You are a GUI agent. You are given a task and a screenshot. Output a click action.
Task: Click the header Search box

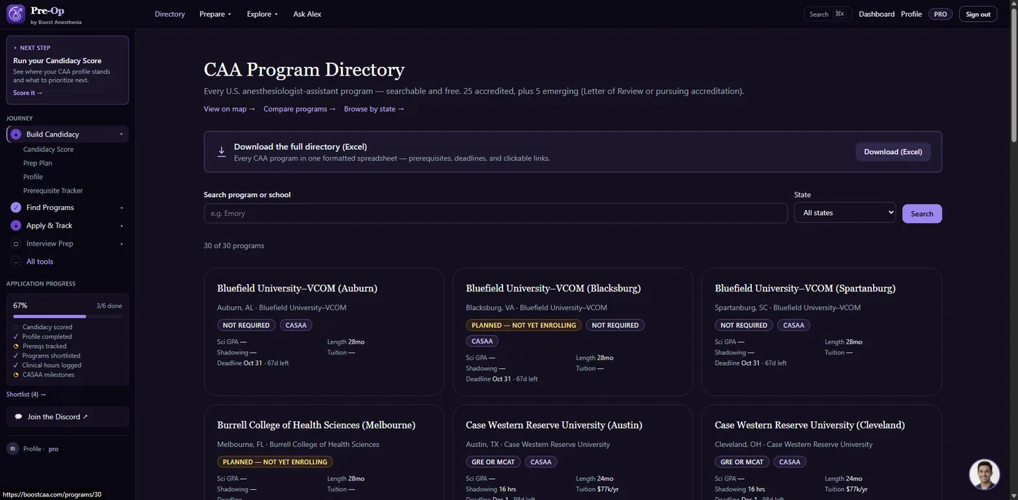point(827,14)
